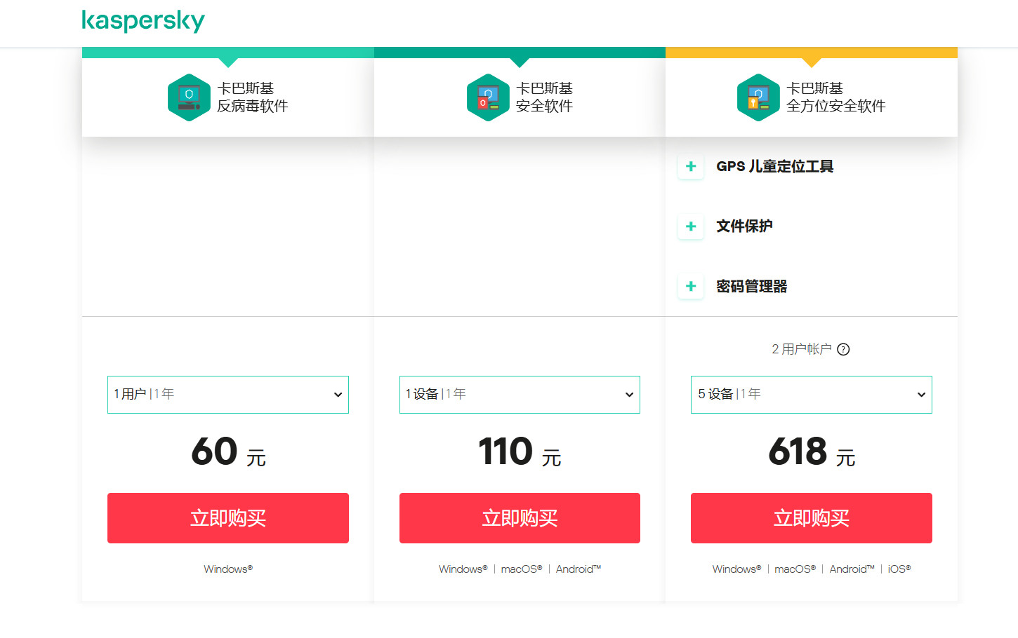Screen dimensions: 1018x638
Task: Click the help icon next to 2 用户帐户
Action: (x=843, y=349)
